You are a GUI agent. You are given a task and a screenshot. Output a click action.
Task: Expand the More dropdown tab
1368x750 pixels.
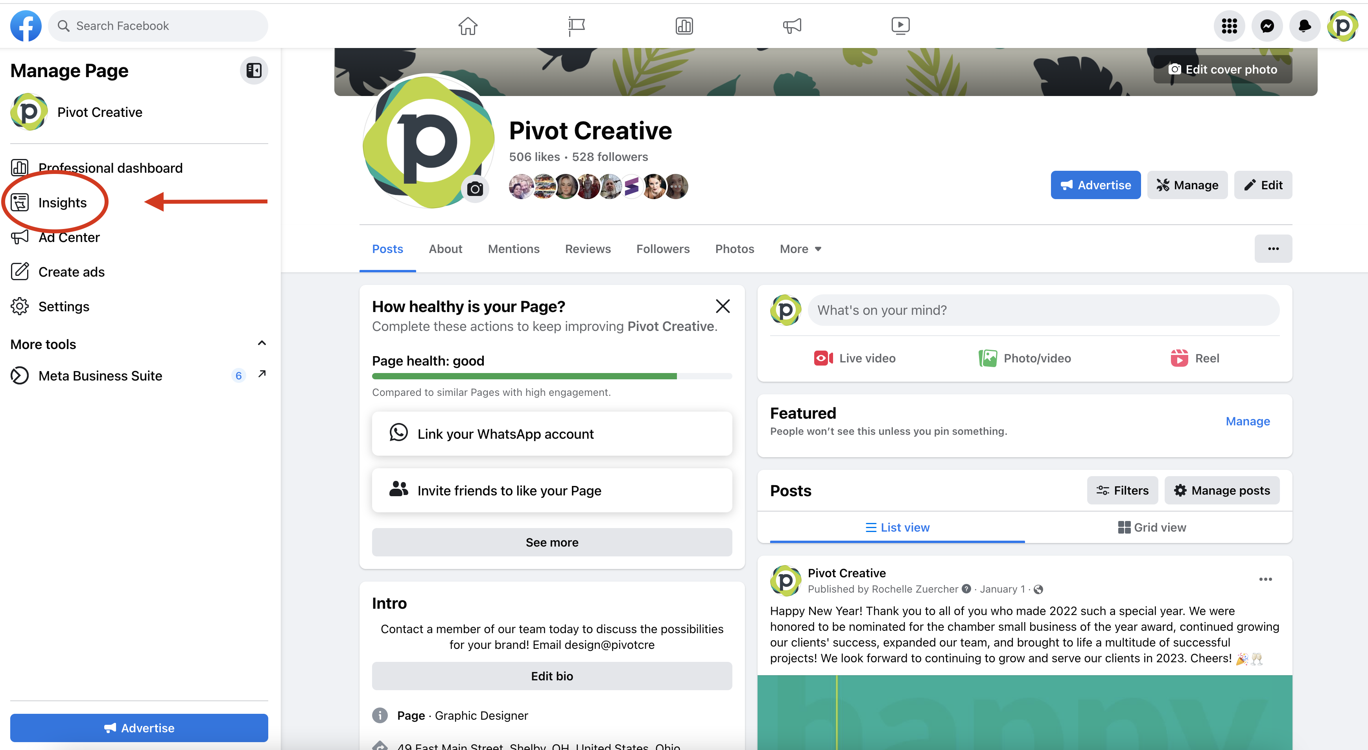pos(800,249)
